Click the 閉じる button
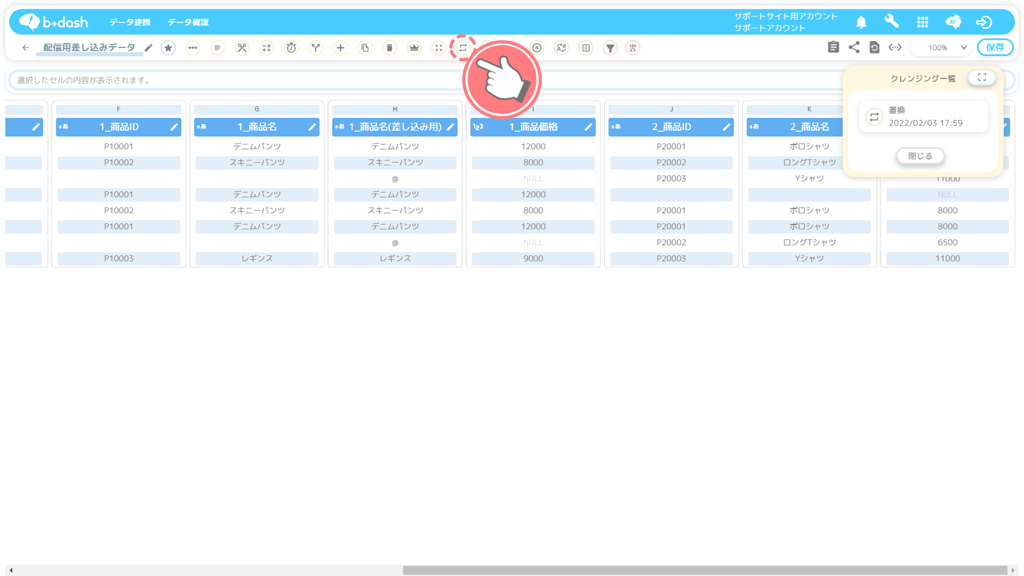Image resolution: width=1024 pixels, height=576 pixels. coord(920,156)
